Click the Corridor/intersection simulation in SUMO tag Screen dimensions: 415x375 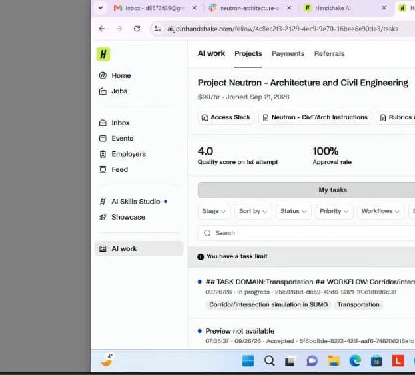268,304
